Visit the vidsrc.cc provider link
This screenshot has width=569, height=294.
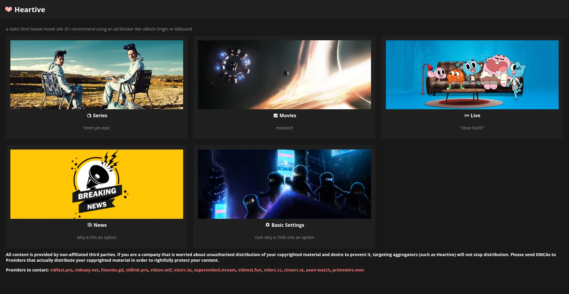273,270
